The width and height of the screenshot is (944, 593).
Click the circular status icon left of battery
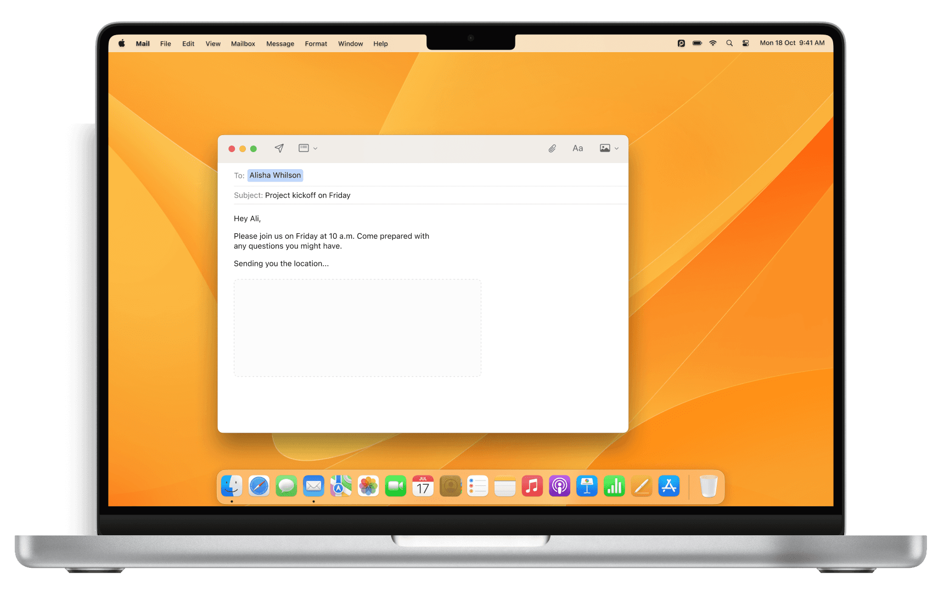(x=681, y=43)
